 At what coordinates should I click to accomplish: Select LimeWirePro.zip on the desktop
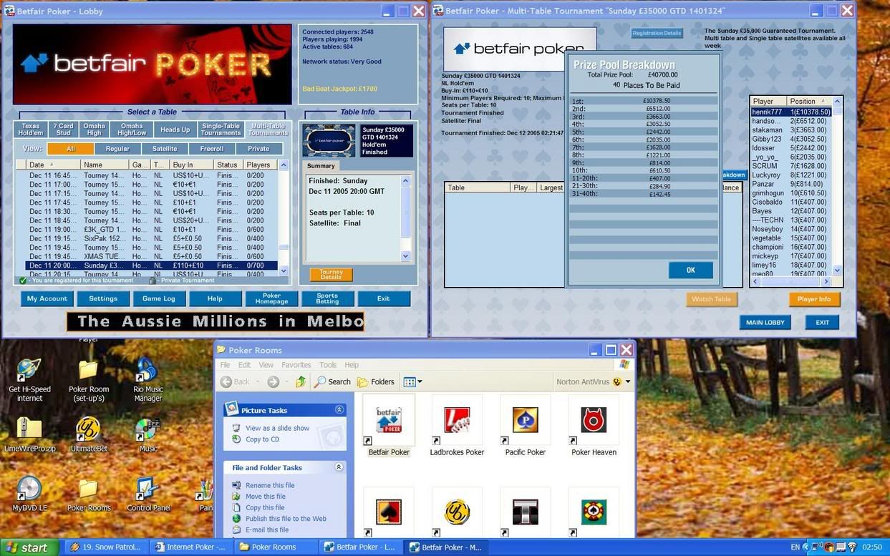coord(29,434)
